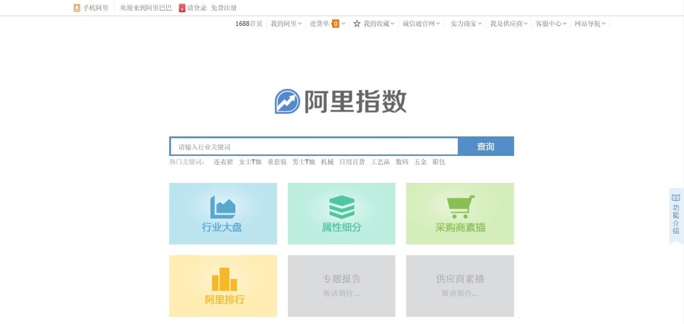Open 属性细分 stacked layers tile
The image size is (684, 324).
(x=341, y=213)
